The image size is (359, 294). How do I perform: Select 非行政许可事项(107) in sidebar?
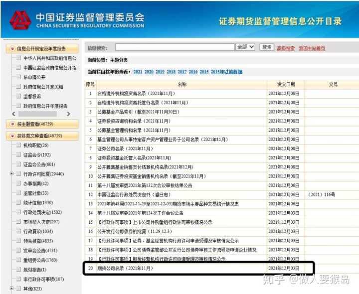(x=43, y=280)
